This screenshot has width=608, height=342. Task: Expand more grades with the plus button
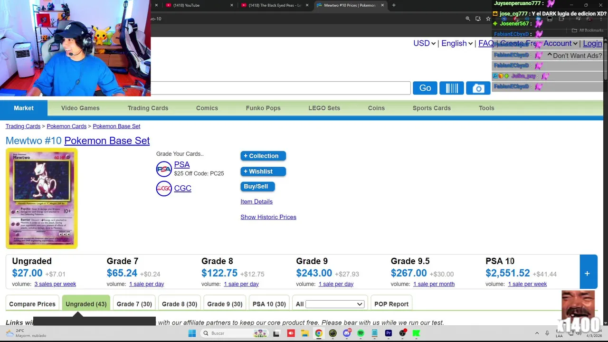point(587,273)
